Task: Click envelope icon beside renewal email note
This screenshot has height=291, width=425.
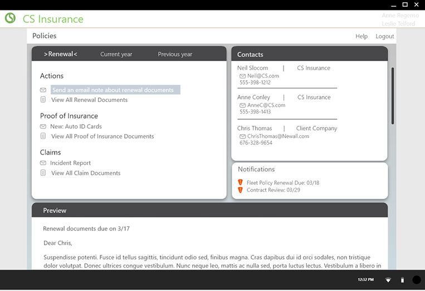Action: (x=43, y=90)
